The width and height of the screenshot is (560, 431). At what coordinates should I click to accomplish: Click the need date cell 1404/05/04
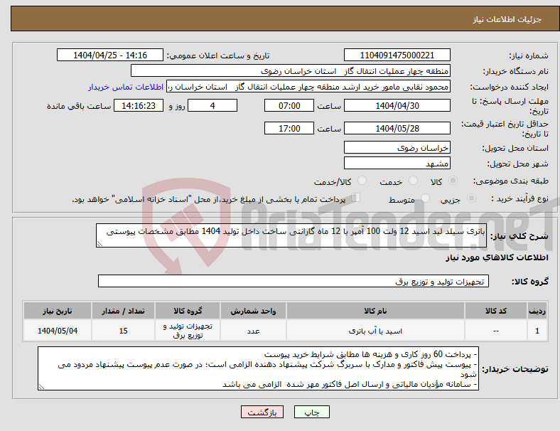58,331
